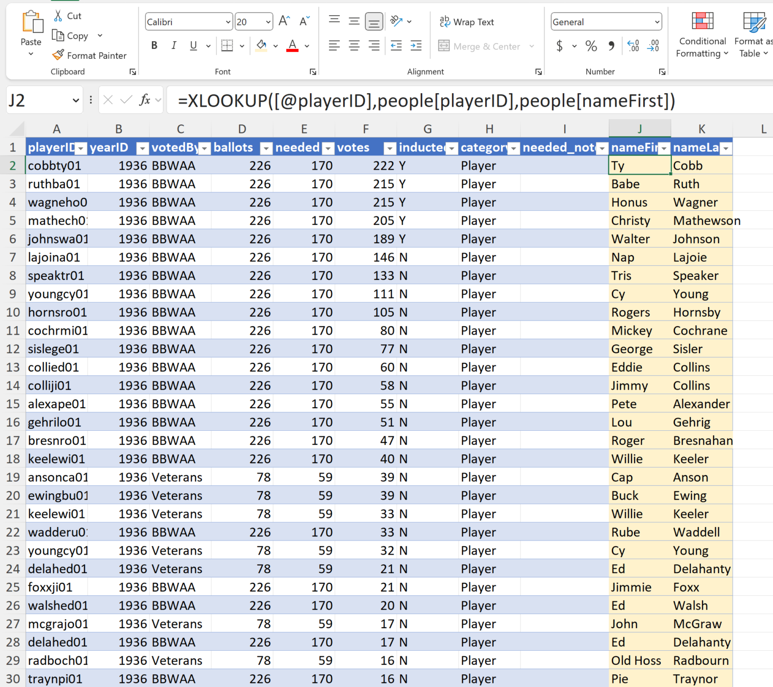Image resolution: width=773 pixels, height=687 pixels.
Task: Open the General number format dropdown
Action: 657,22
